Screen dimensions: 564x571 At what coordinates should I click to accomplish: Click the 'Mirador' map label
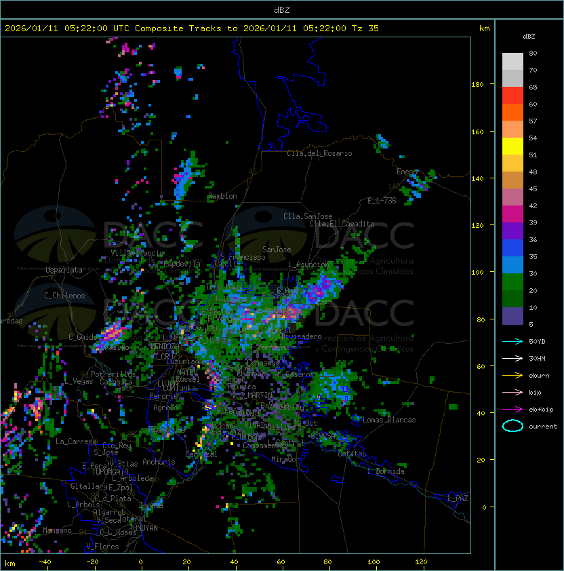285,459
